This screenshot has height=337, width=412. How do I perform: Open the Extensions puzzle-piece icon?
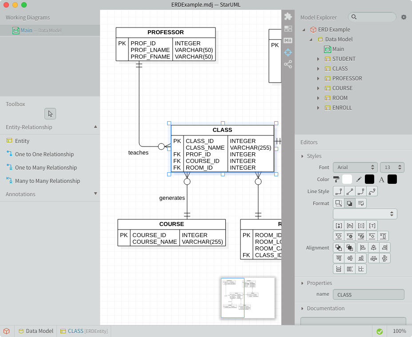click(288, 16)
